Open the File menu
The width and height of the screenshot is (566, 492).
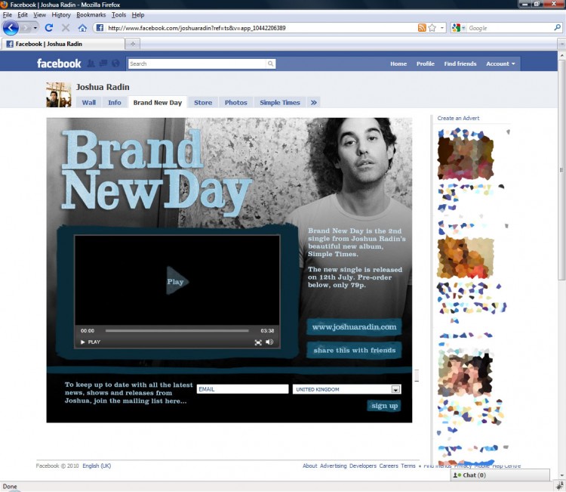(8, 15)
